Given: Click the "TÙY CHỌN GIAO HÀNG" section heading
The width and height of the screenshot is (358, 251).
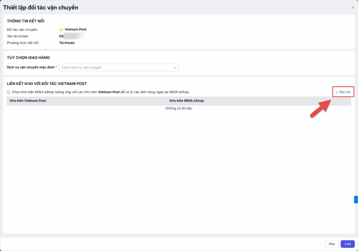Looking at the screenshot, I should pos(28,58).
